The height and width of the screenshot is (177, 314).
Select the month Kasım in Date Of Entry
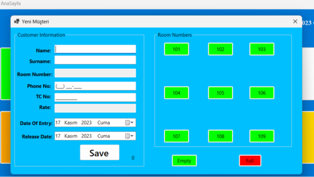click(x=71, y=123)
